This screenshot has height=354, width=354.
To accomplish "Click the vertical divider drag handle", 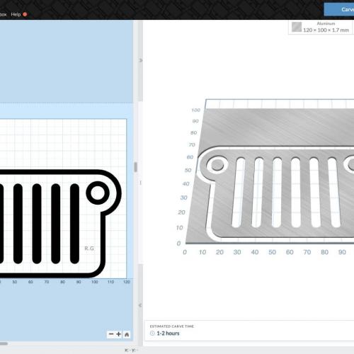I will tap(136, 167).
